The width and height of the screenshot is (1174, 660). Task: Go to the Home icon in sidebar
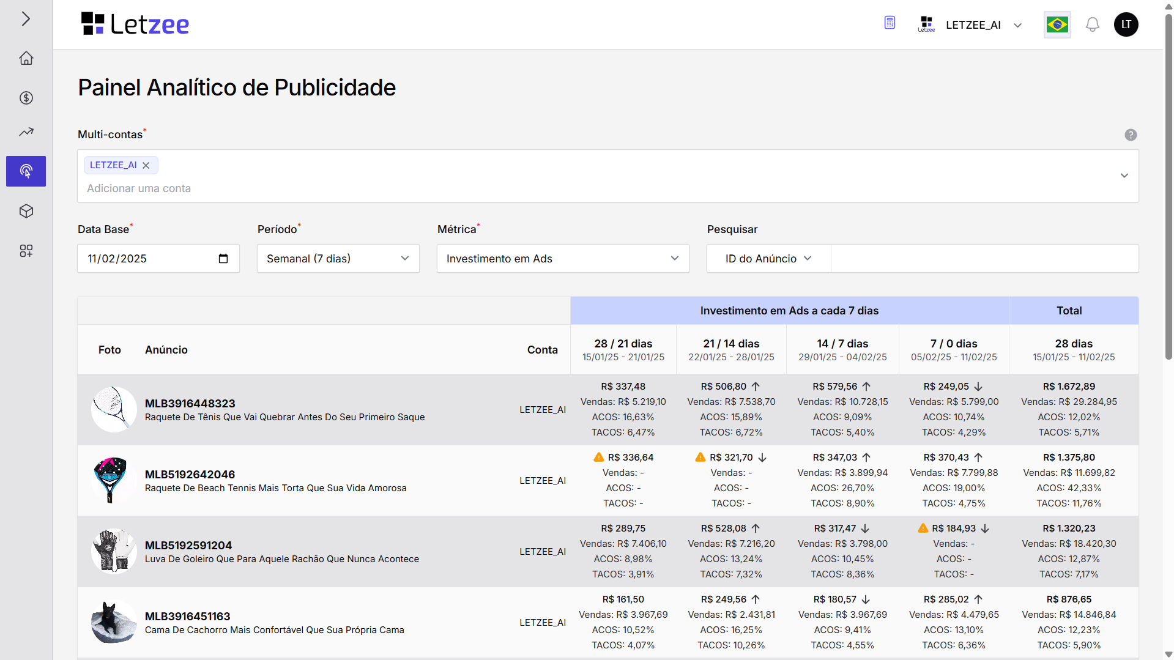tap(26, 58)
